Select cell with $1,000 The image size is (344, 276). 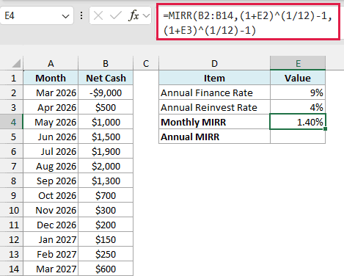[x=106, y=122]
